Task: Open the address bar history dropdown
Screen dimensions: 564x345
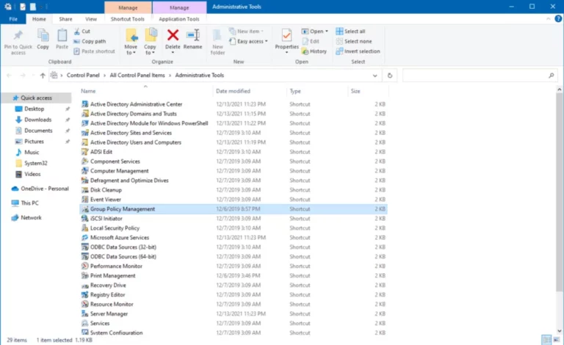Action: pyautogui.click(x=375, y=76)
